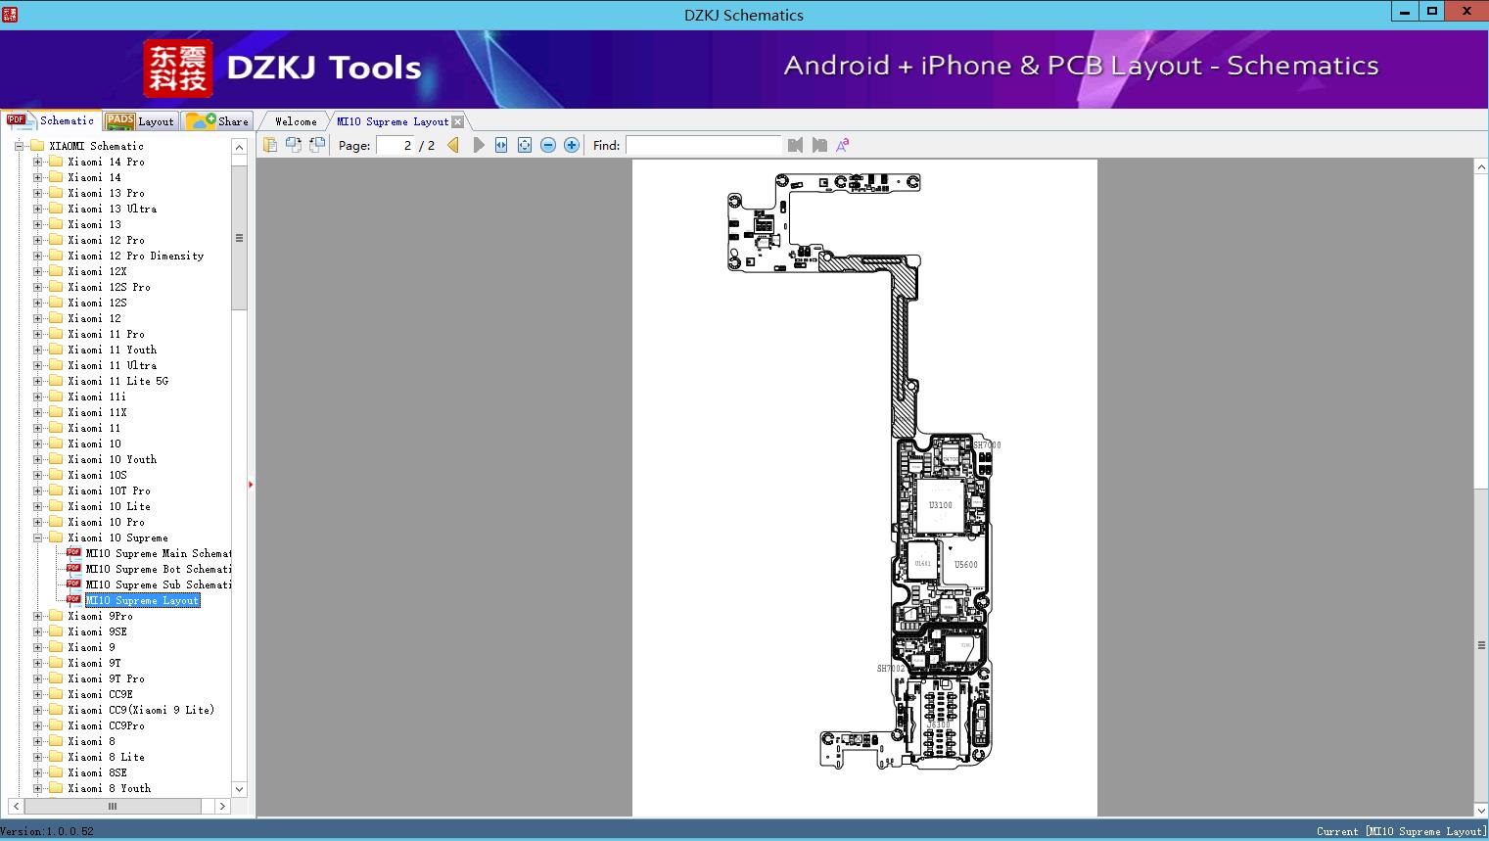Viewport: 1489px width, 841px height.
Task: Click PDF icon of MI10 Supreme Main Schematic
Action: click(73, 553)
